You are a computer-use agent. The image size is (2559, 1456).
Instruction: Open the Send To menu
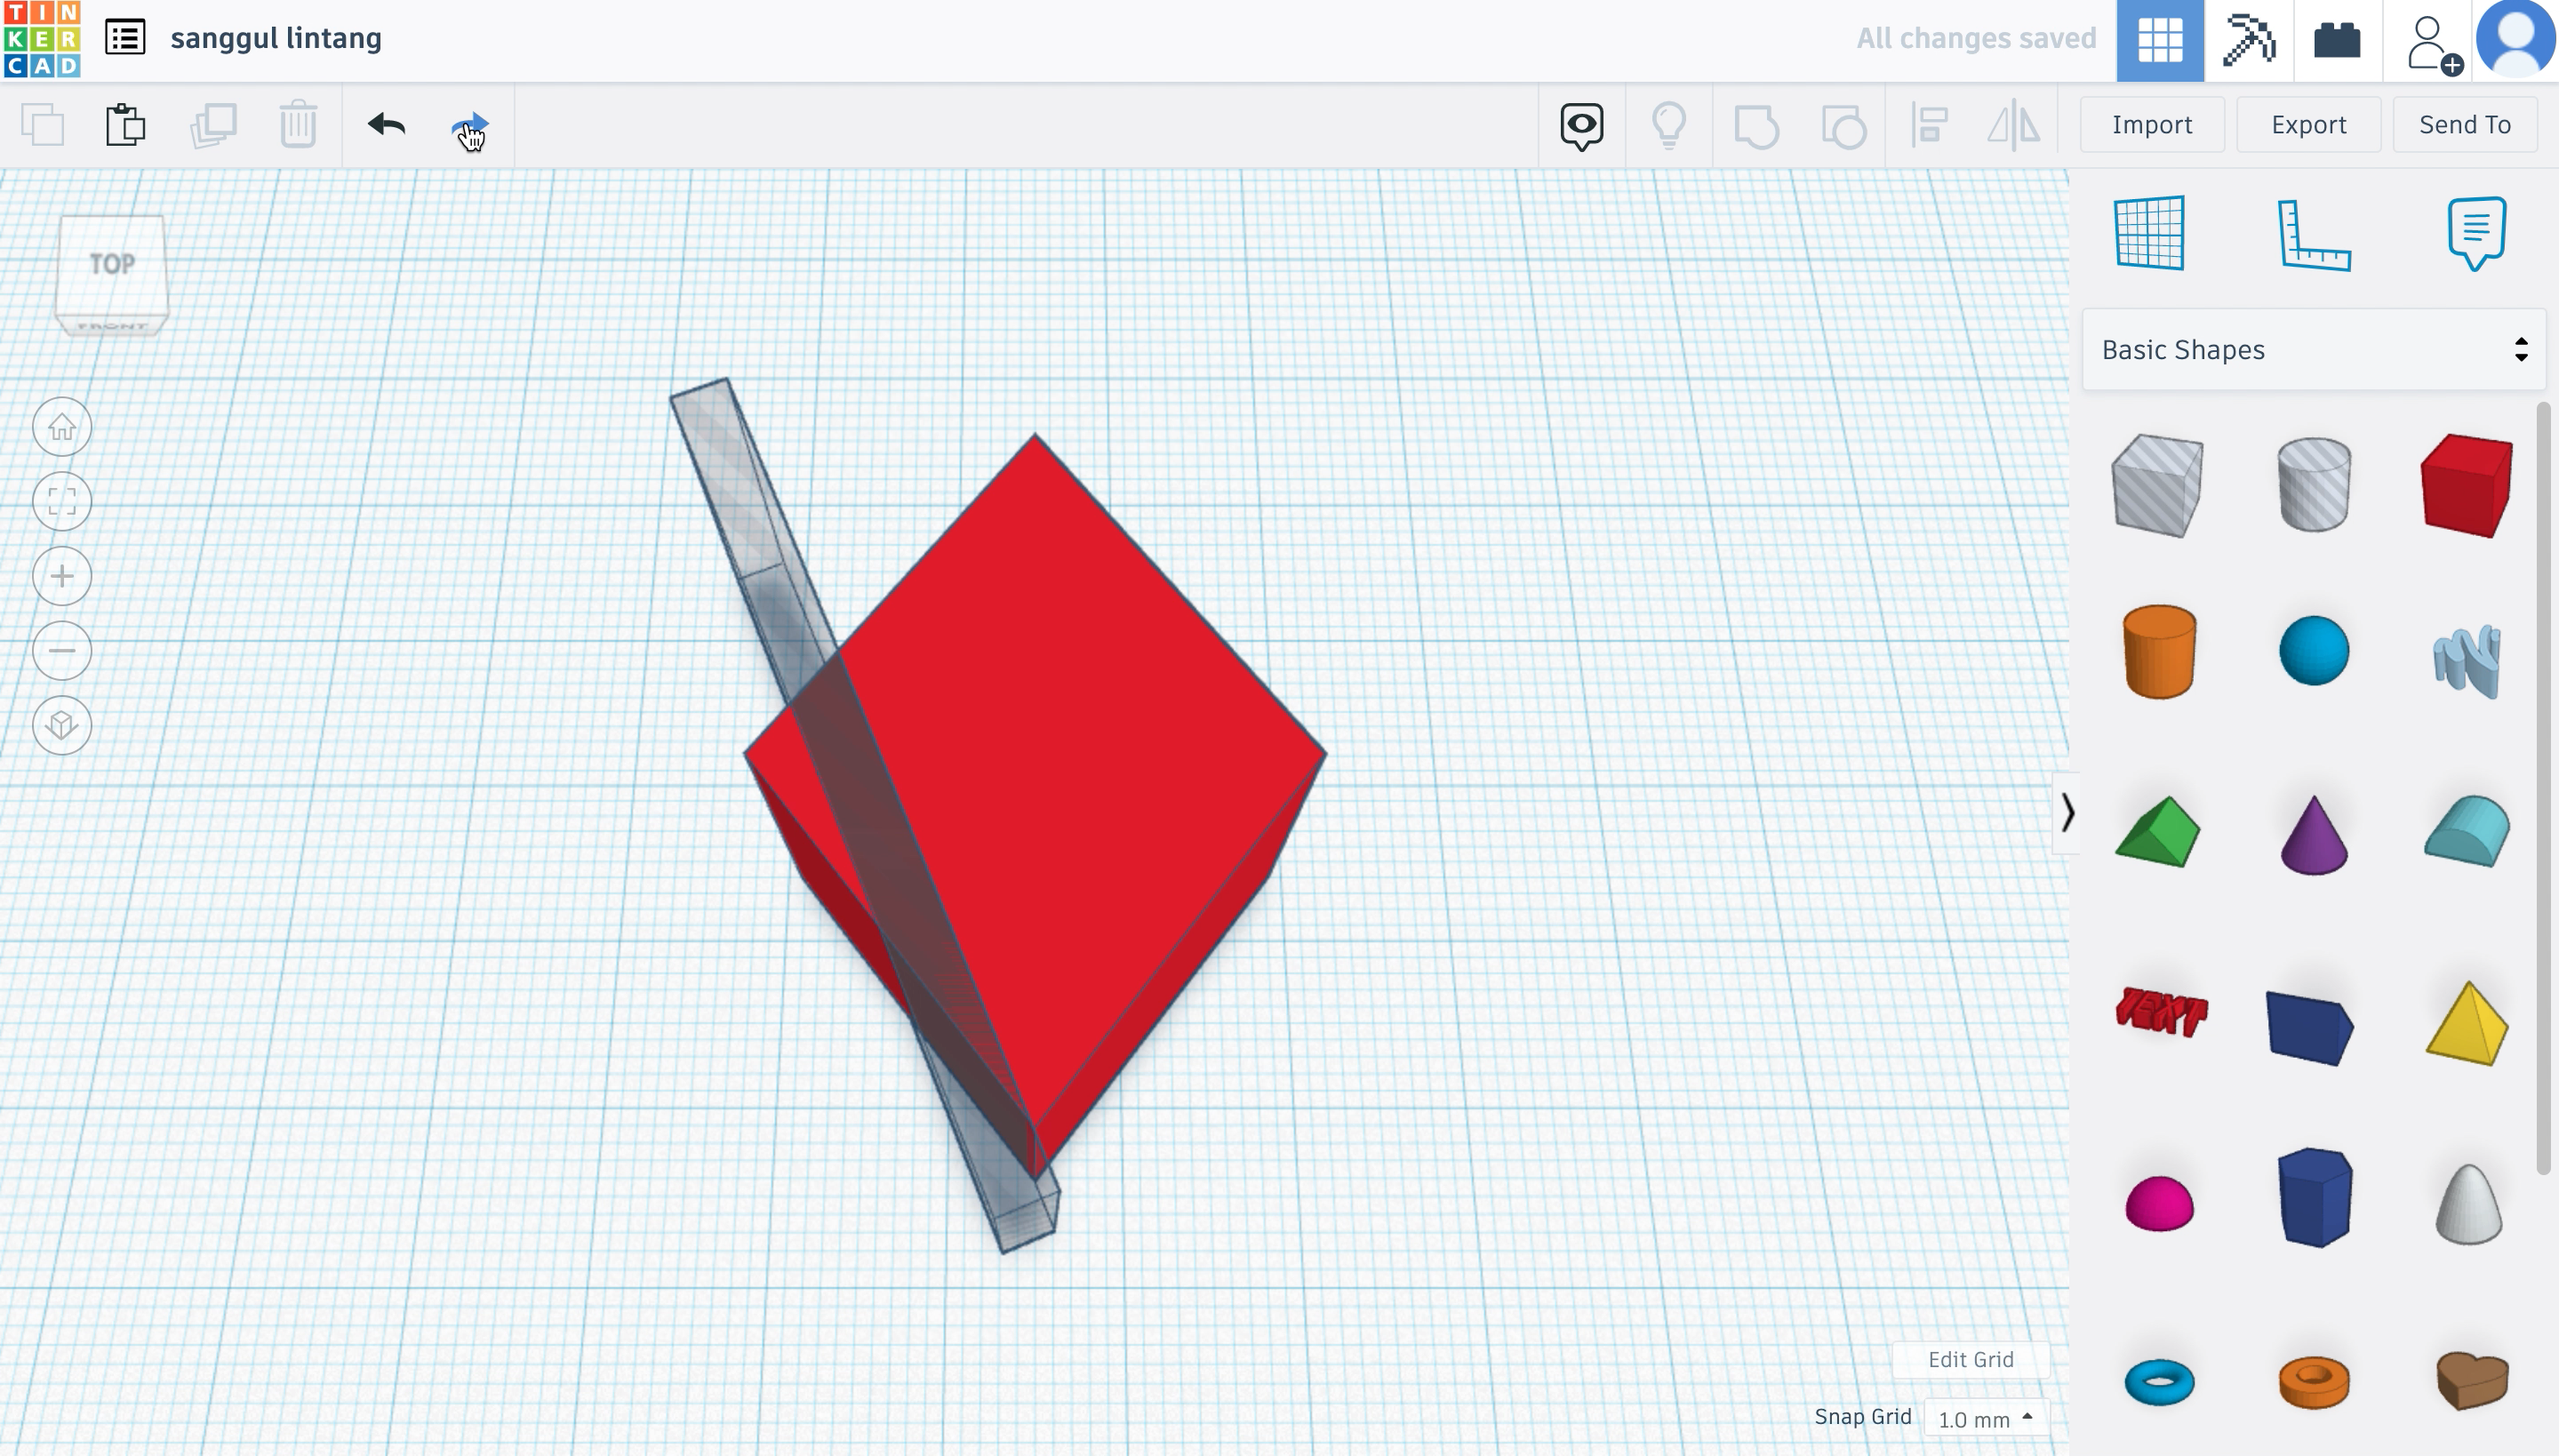pyautogui.click(x=2466, y=124)
